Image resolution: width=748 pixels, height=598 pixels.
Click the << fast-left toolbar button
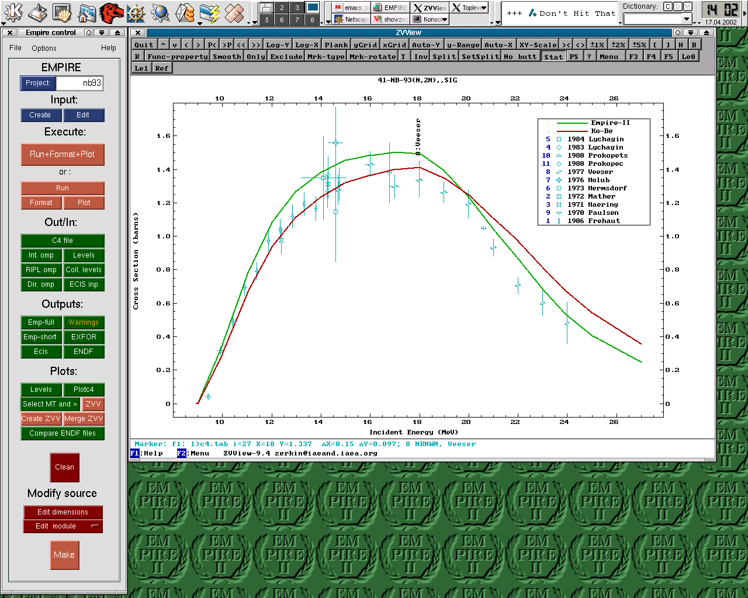tap(241, 44)
